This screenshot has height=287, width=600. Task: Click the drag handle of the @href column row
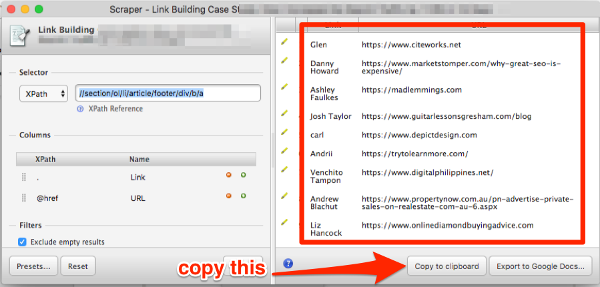coord(24,198)
